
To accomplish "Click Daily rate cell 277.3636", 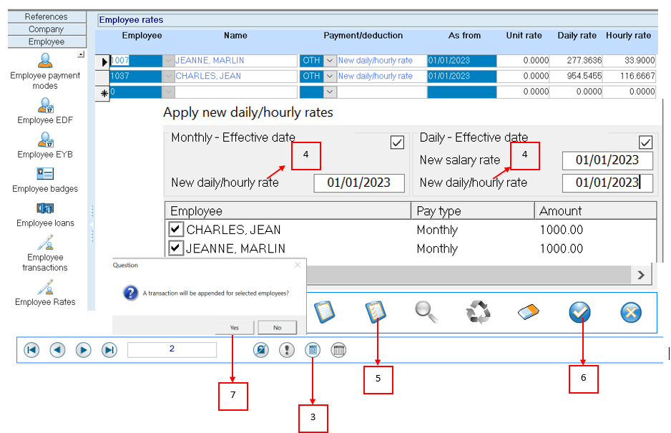I will coord(576,60).
